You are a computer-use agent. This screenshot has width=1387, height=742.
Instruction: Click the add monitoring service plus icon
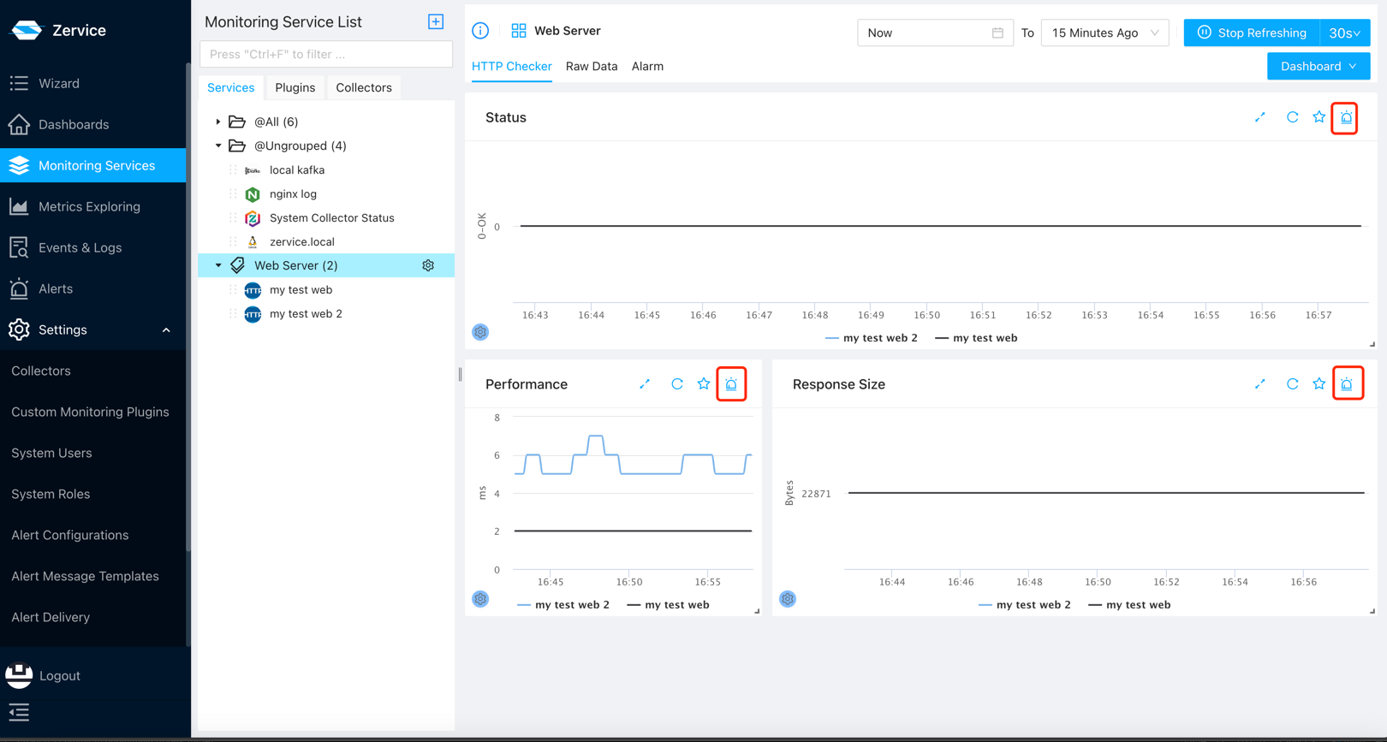pos(436,22)
